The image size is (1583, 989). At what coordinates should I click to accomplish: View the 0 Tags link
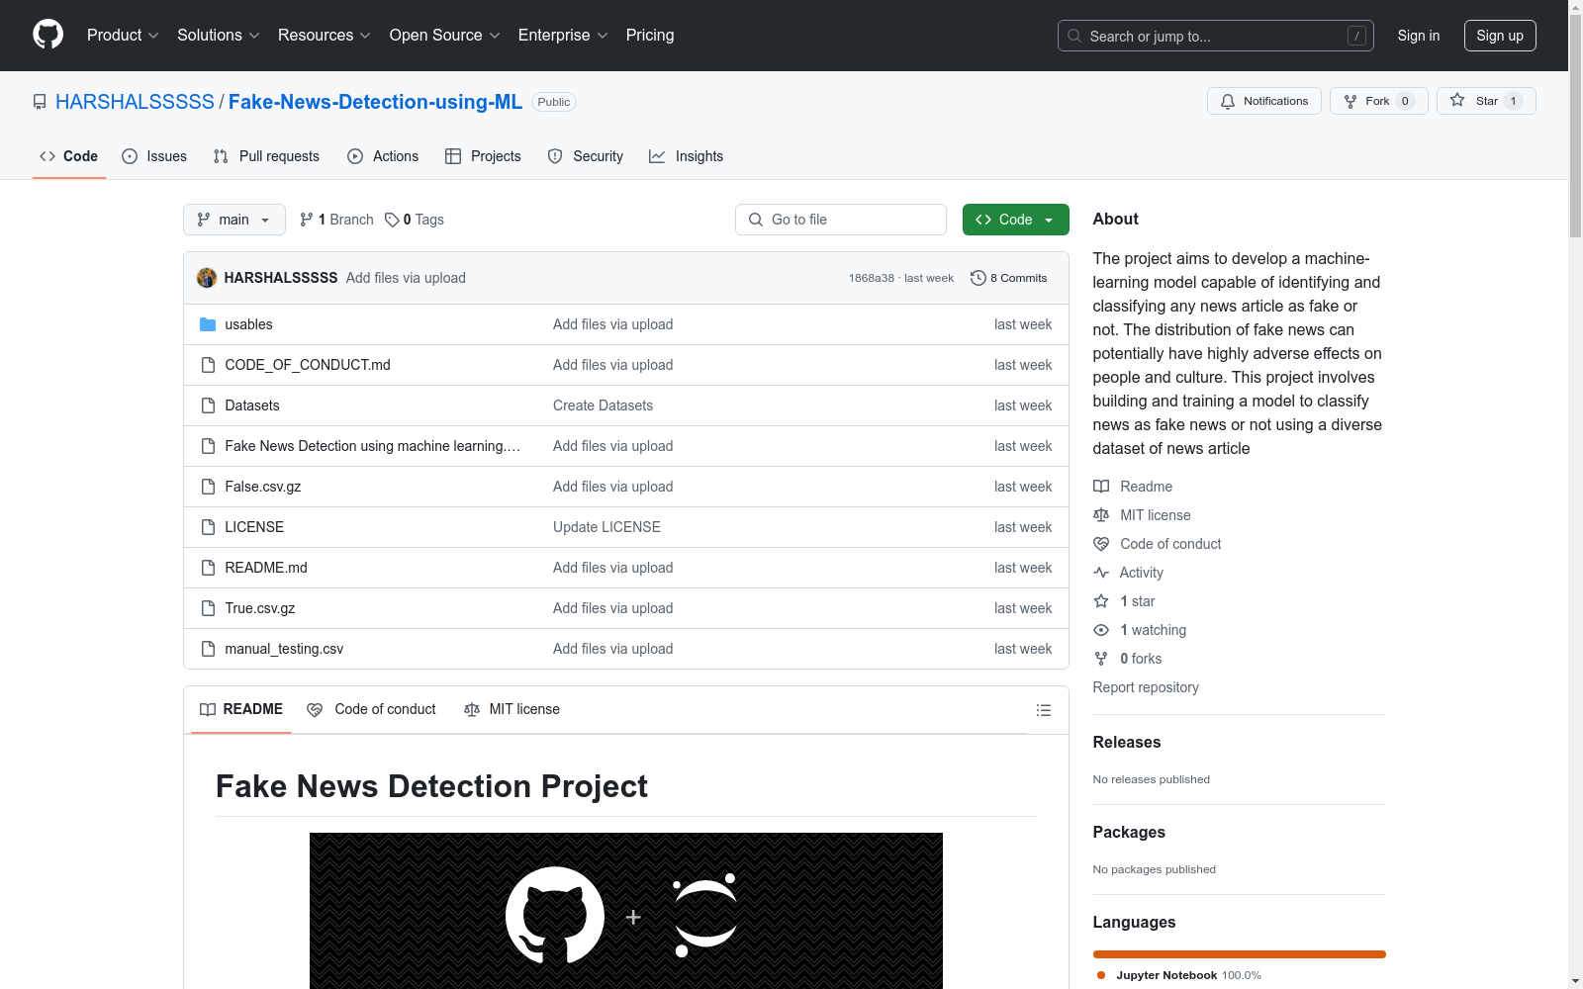415,220
